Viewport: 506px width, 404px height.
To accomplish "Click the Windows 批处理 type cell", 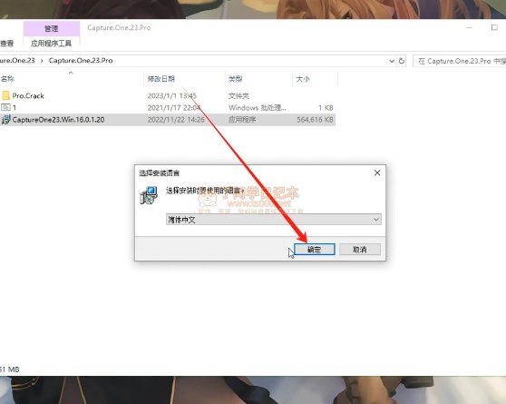I will pos(258,108).
